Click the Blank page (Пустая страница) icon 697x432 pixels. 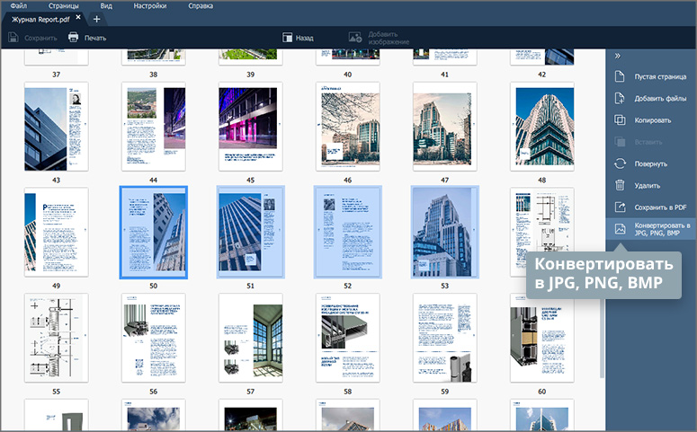pyautogui.click(x=620, y=76)
